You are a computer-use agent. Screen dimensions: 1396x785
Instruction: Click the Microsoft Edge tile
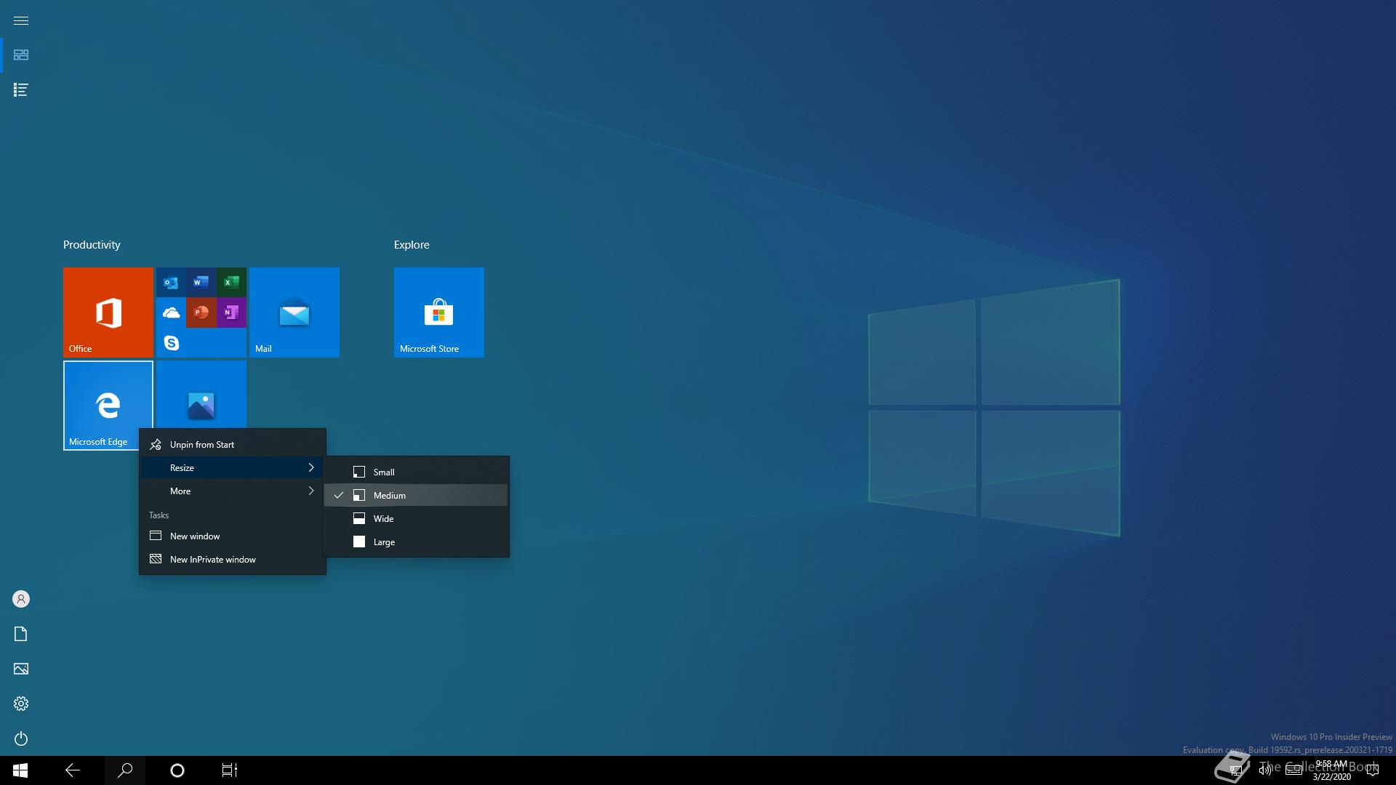(108, 406)
